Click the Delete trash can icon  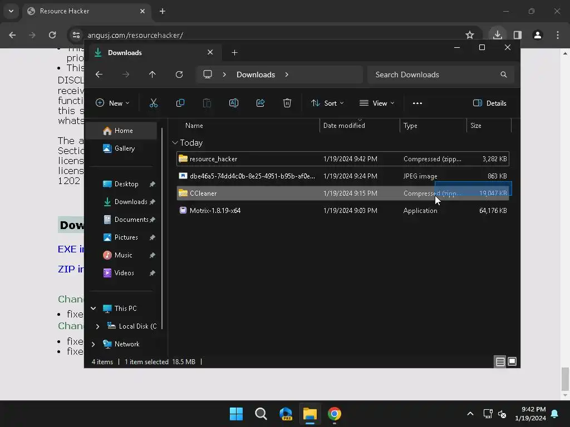pos(287,103)
